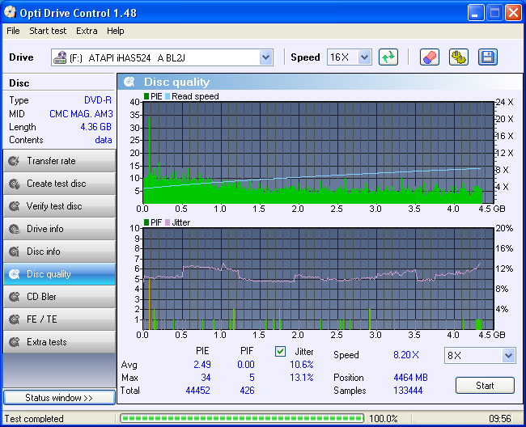Open the Extra menu

point(87,31)
